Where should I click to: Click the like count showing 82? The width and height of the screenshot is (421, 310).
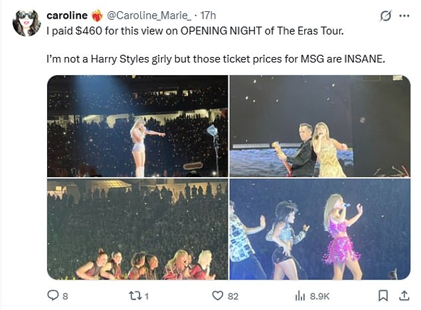pos(232,296)
